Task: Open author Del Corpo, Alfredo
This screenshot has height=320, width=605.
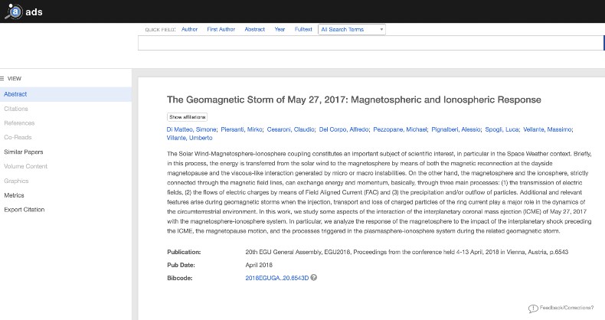Action: (x=344, y=129)
